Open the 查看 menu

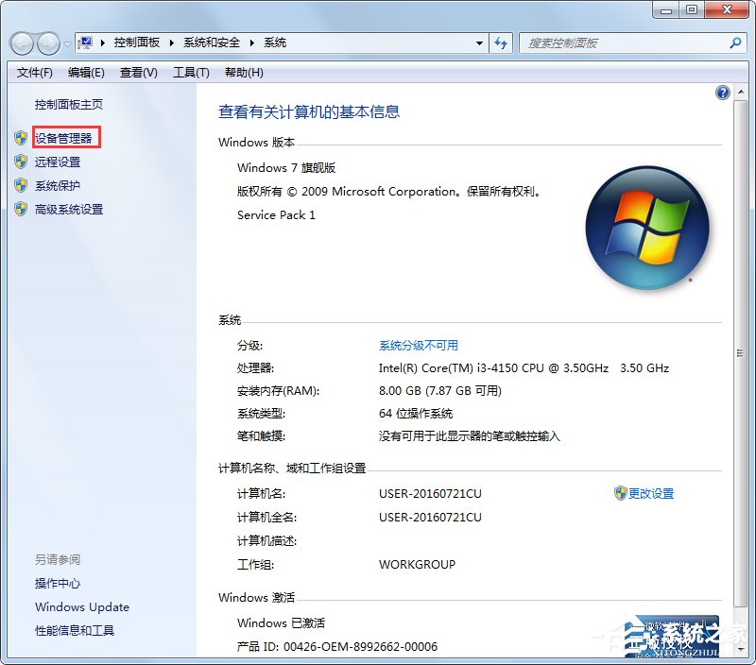(x=138, y=72)
